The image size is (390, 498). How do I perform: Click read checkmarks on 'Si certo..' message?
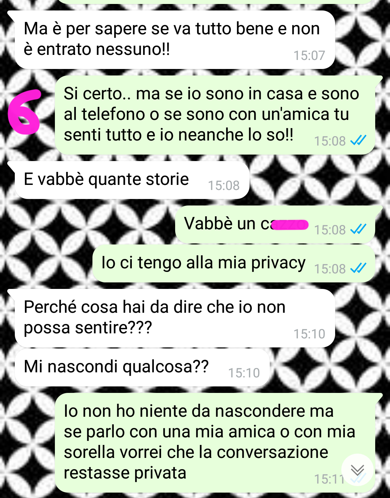pyautogui.click(x=358, y=140)
